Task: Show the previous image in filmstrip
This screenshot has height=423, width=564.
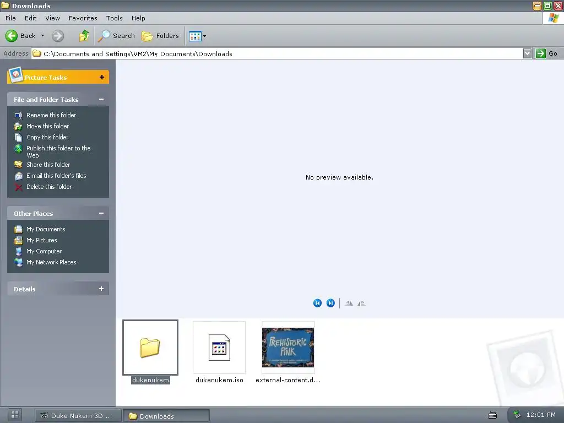Action: coord(317,303)
